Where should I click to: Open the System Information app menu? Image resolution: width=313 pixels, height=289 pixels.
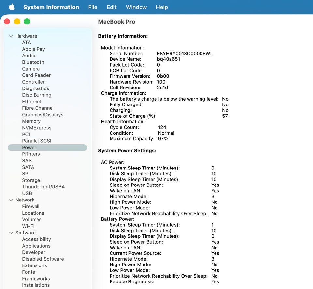pyautogui.click(x=51, y=7)
